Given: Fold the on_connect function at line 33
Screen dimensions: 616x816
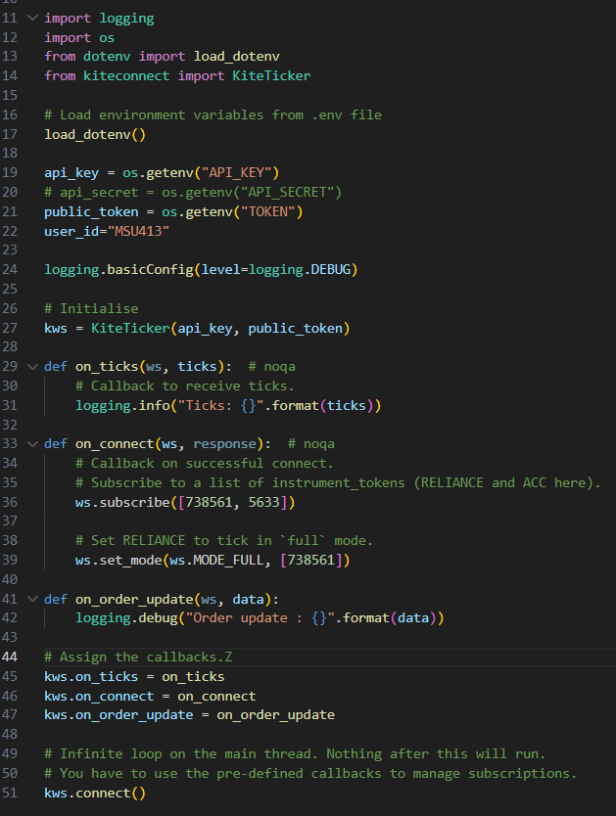Looking at the screenshot, I should click(33, 443).
